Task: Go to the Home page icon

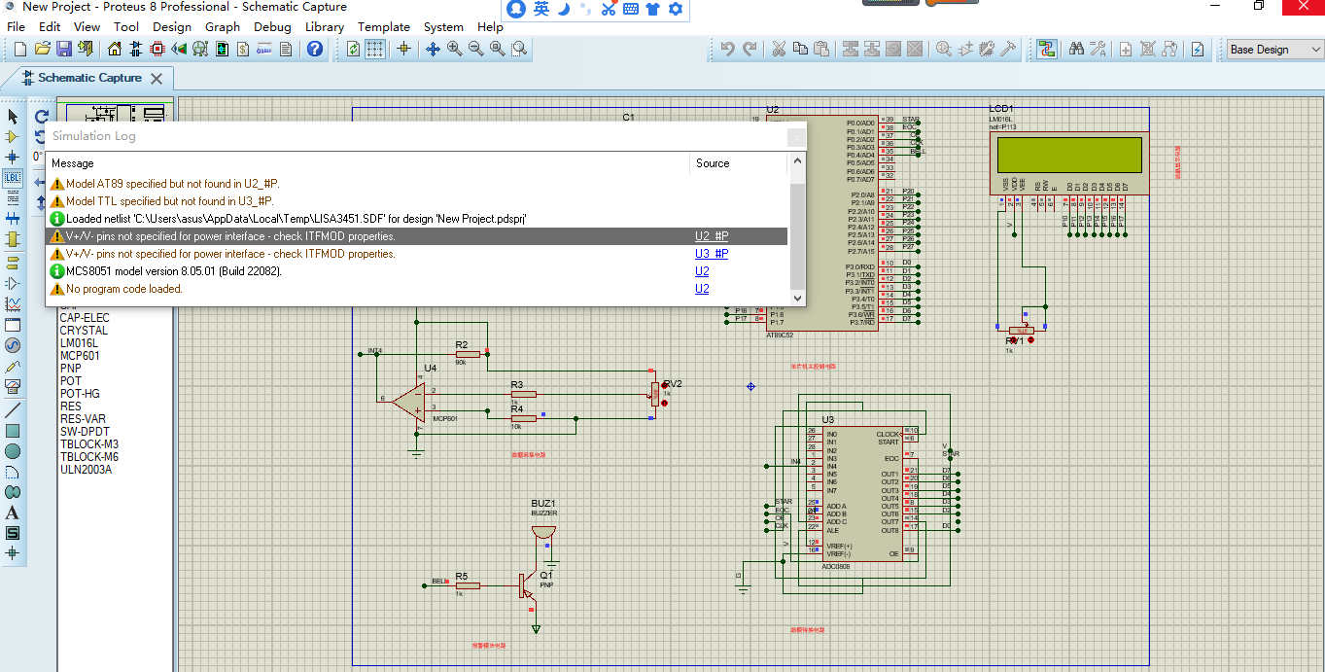Action: 115,49
